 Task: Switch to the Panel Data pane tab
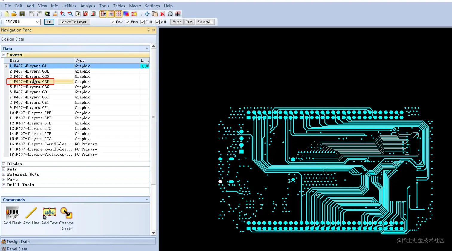point(17,249)
